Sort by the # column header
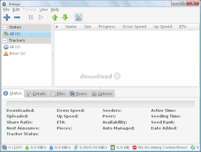The image size is (201, 152). [59, 27]
